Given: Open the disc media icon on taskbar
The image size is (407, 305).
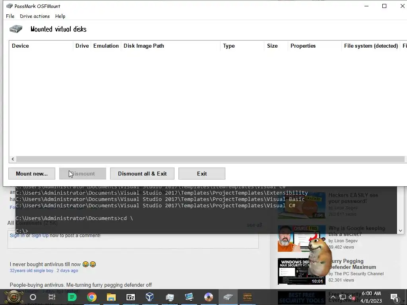Looking at the screenshot, I should pos(208,297).
